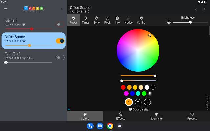The width and height of the screenshot is (210, 131).
Task: Open Config settings gear
Action: pyautogui.click(x=141, y=20)
